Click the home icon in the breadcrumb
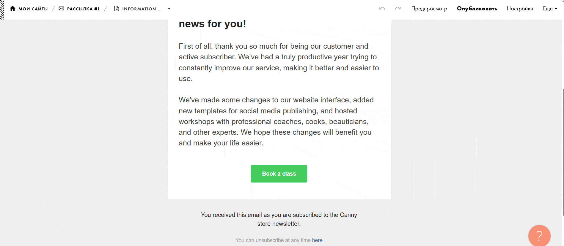Screen dimensions: 564x246 tap(12, 9)
